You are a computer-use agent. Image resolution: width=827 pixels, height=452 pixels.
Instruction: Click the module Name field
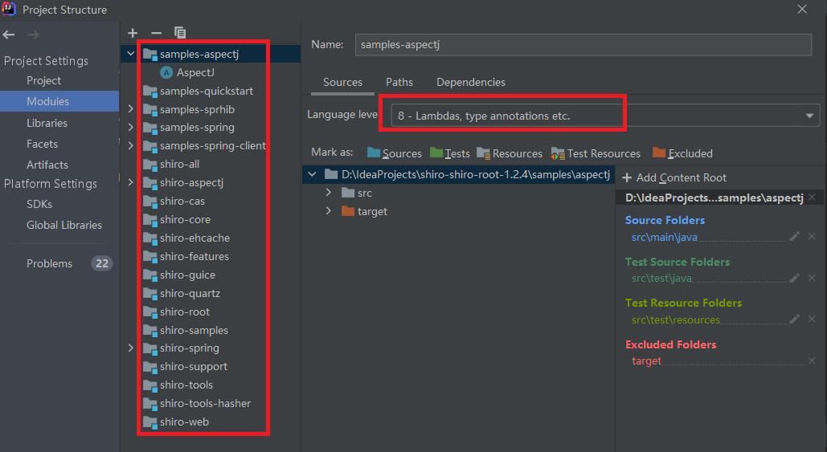tap(583, 45)
